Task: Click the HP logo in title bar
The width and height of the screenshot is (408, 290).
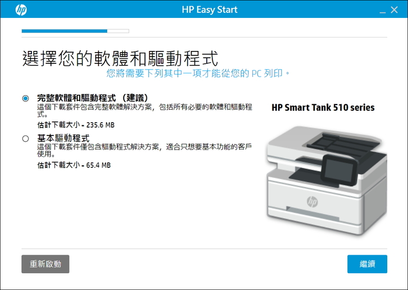Action: tap(21, 10)
